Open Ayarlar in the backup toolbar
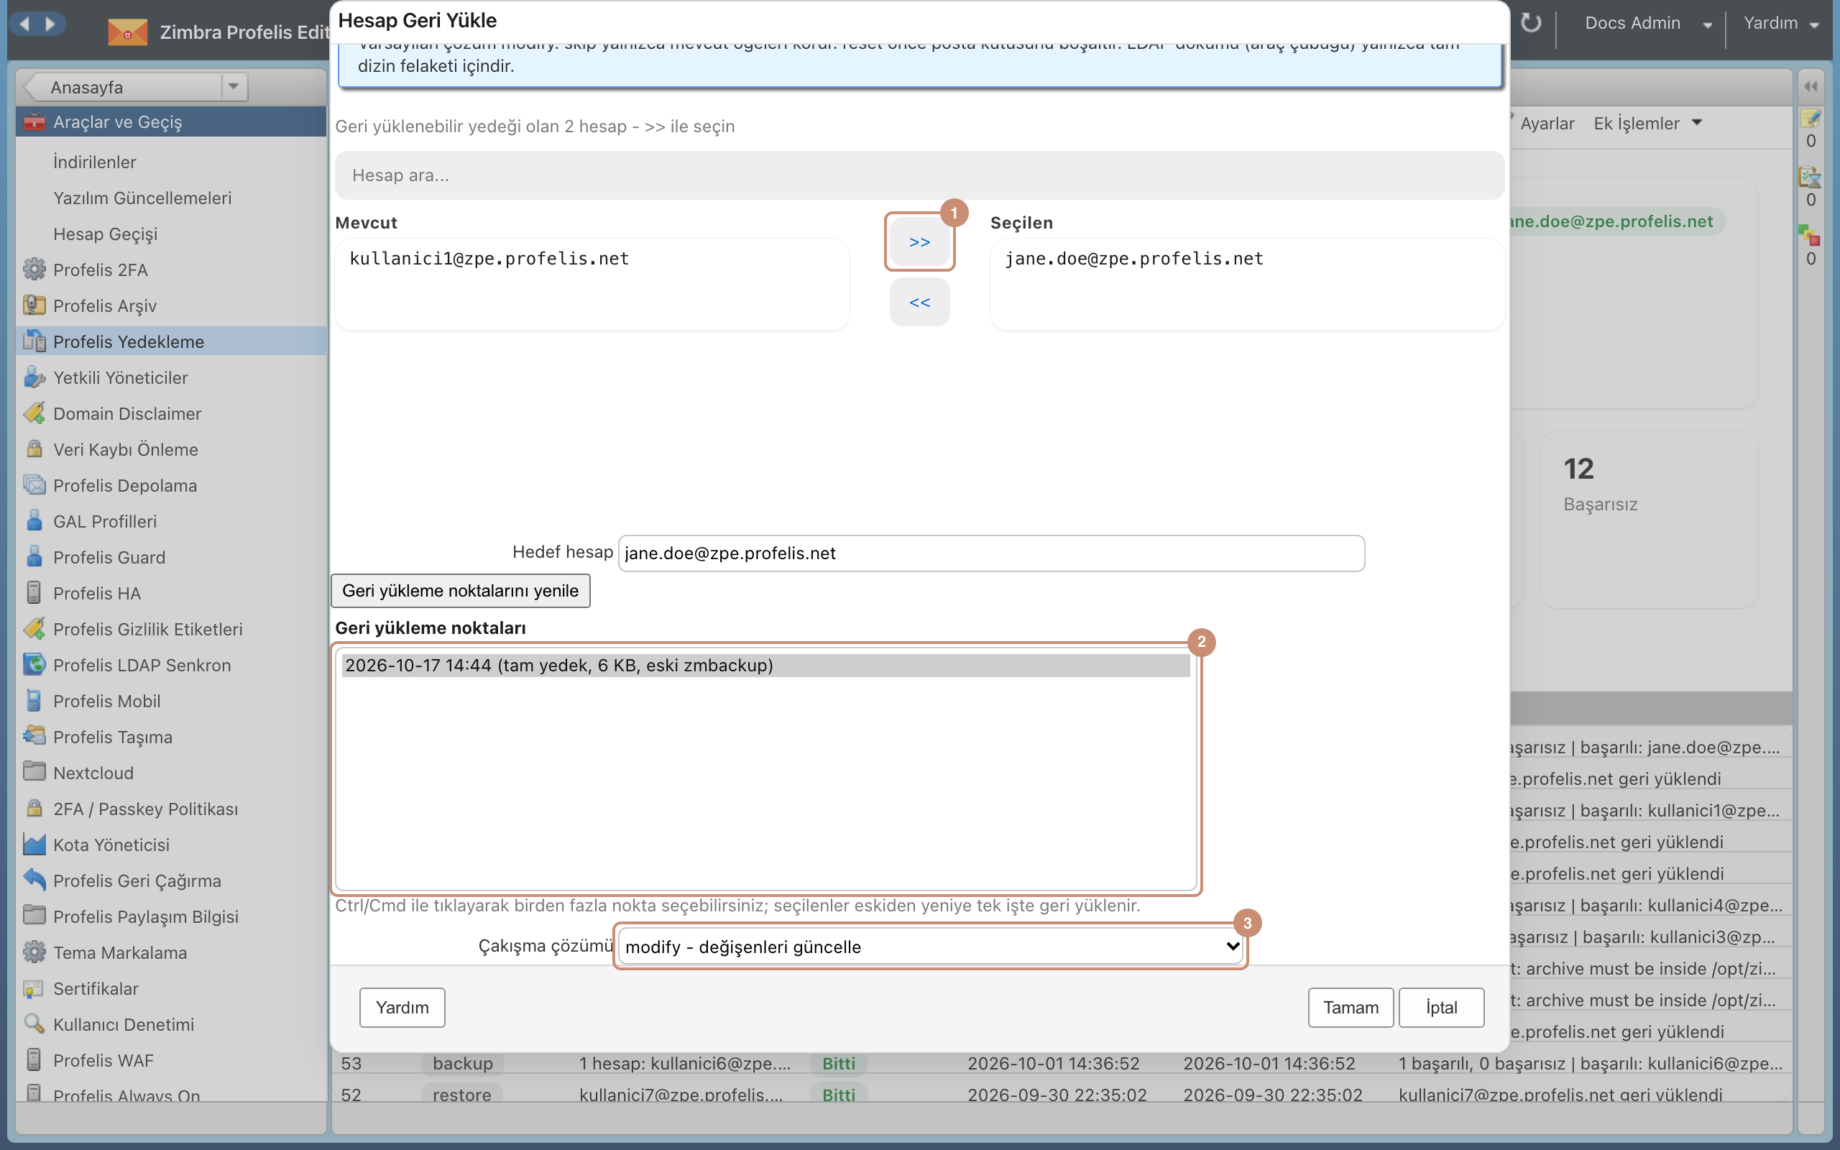This screenshot has width=1840, height=1150. pyautogui.click(x=1547, y=123)
